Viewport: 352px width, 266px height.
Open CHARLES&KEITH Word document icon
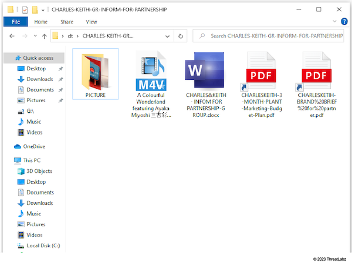tap(205, 70)
